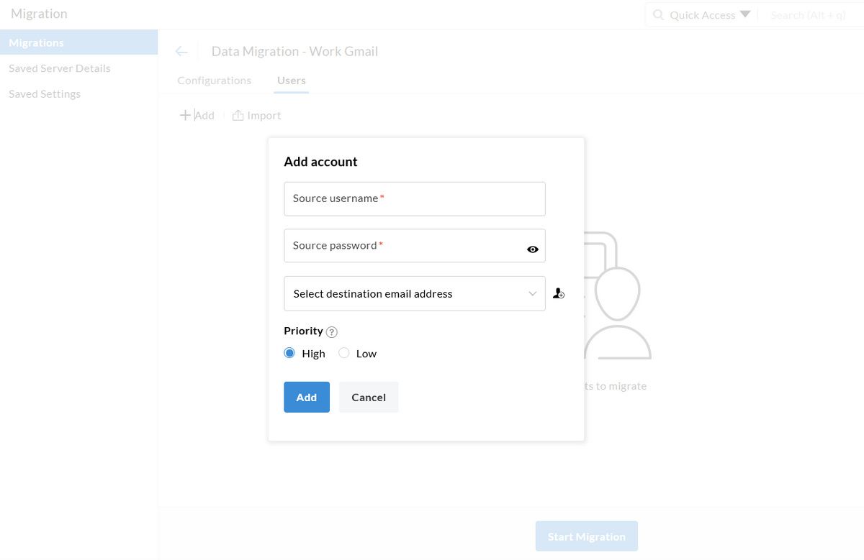Open Migrations in the sidebar
Screen dimensions: 864x560
pyautogui.click(x=36, y=42)
